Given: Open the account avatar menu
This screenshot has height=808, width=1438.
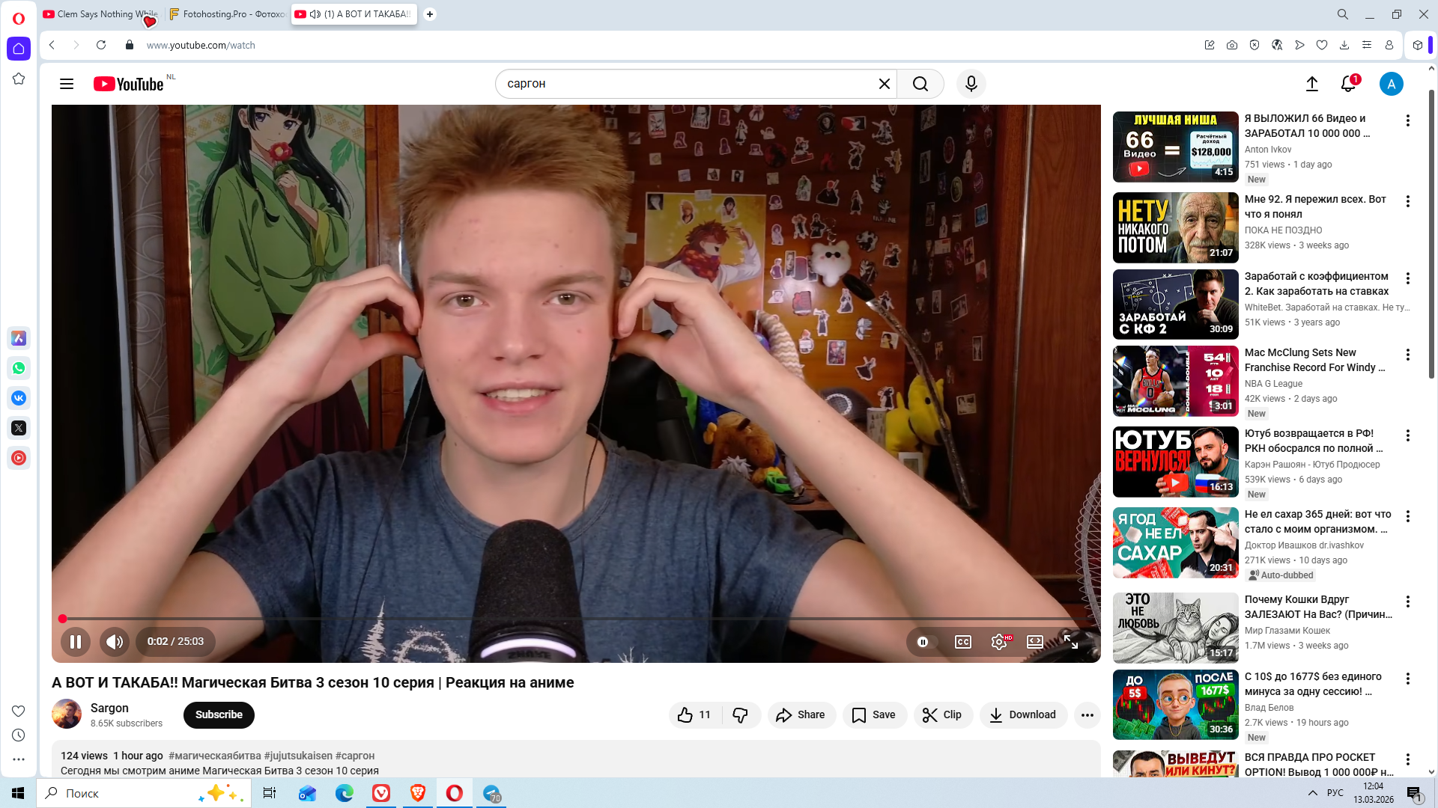Looking at the screenshot, I should 1392,84.
